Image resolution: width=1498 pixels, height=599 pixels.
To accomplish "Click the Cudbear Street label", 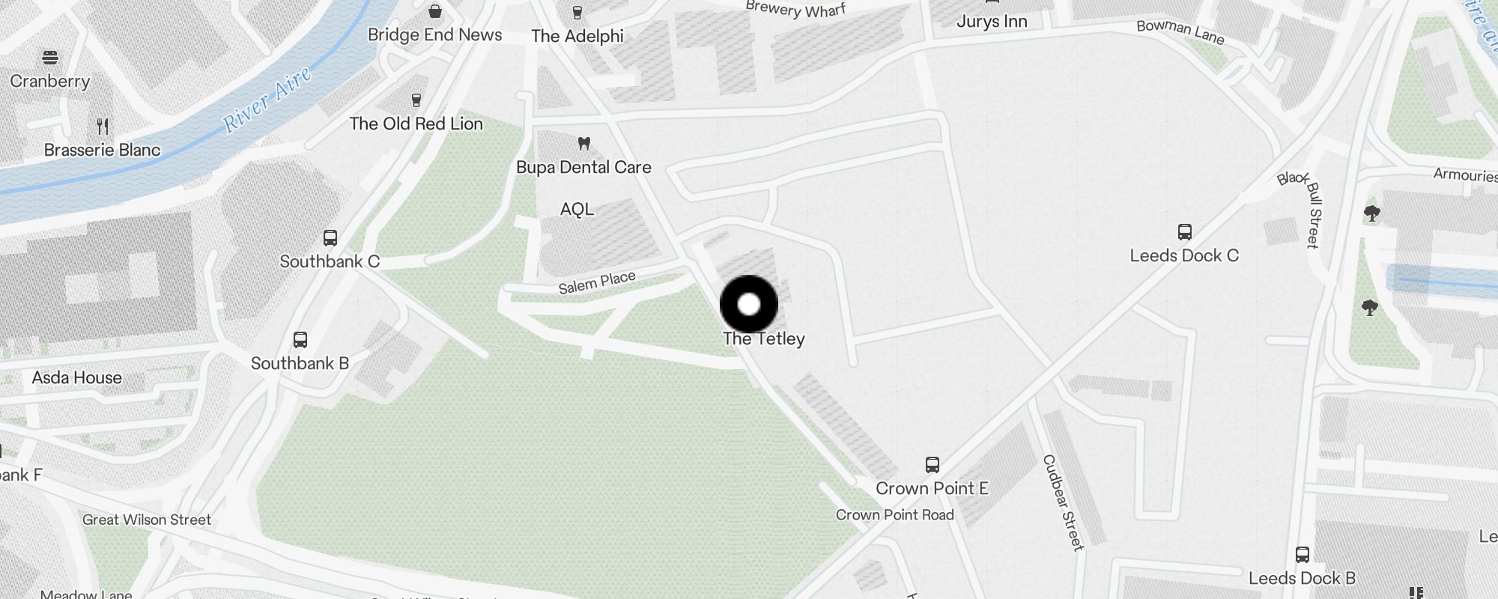I will pyautogui.click(x=1064, y=502).
